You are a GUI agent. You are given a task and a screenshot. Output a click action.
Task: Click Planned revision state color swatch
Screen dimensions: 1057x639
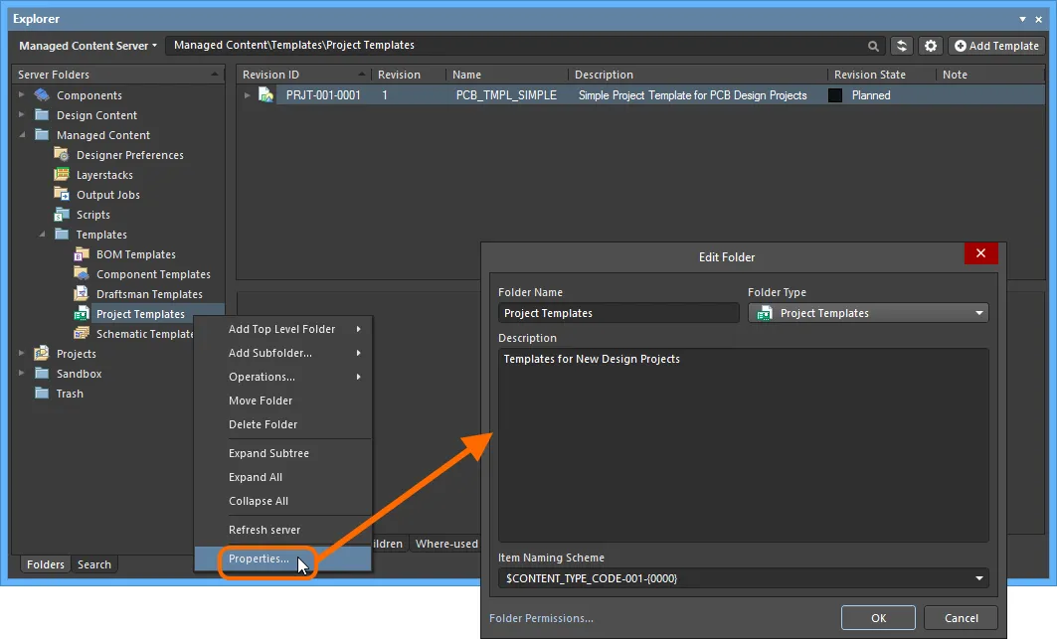tap(835, 95)
